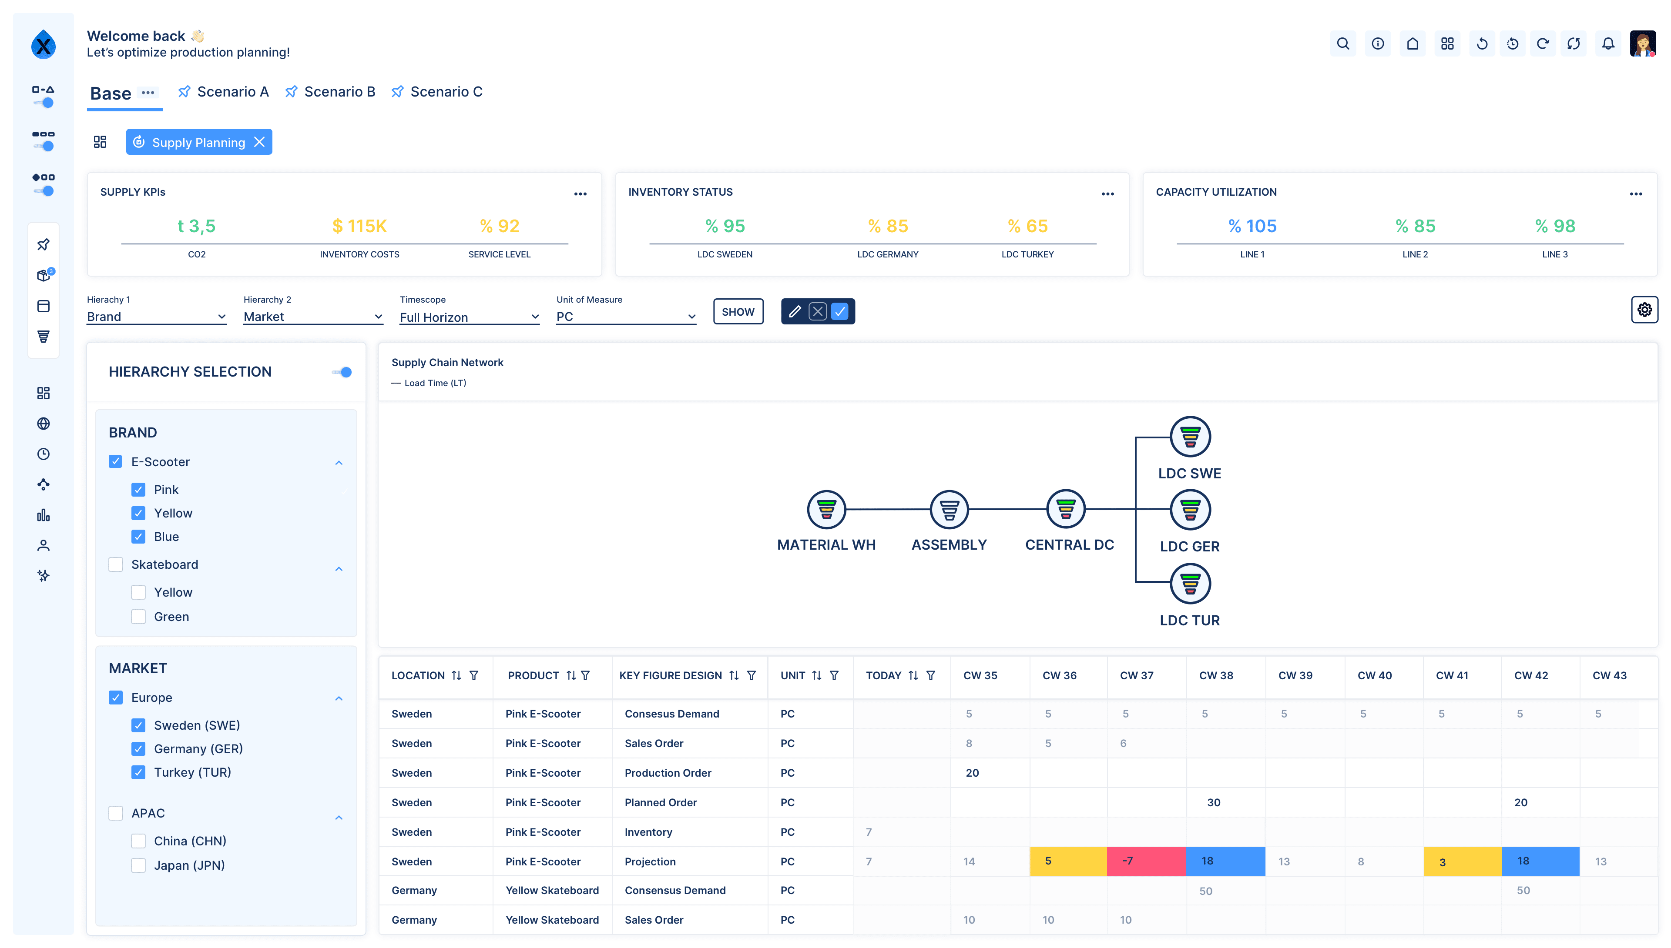
Task: Toggle the Hierarchy Selection switch
Action: [342, 372]
